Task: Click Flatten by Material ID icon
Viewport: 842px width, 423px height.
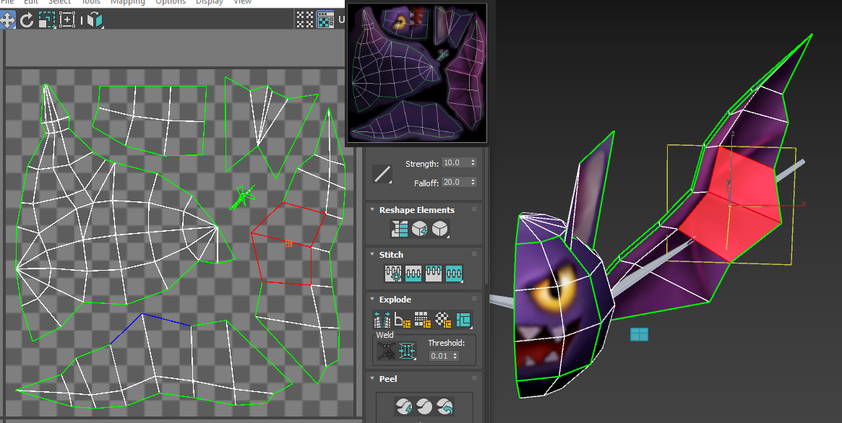Action: (443, 320)
